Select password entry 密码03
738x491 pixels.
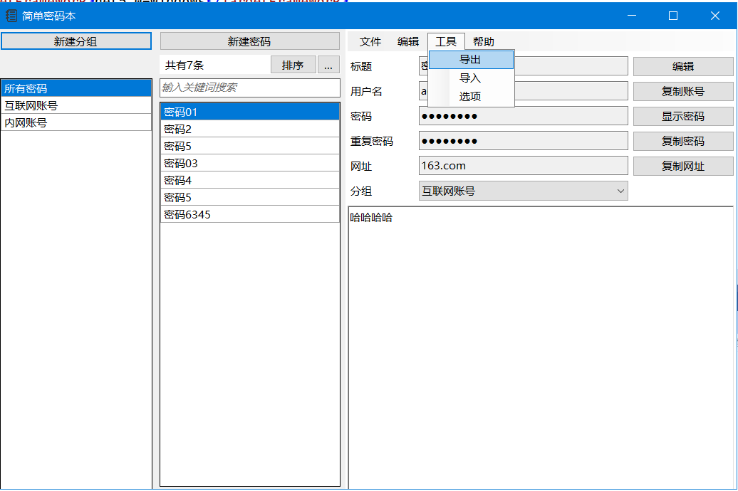[249, 163]
